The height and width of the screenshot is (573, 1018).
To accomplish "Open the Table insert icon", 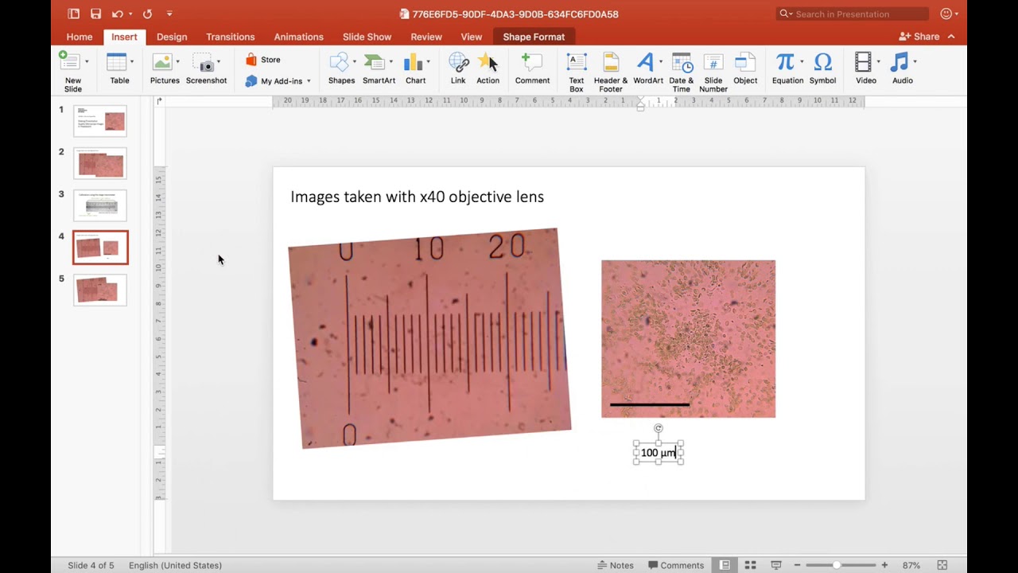I will pyautogui.click(x=117, y=62).
